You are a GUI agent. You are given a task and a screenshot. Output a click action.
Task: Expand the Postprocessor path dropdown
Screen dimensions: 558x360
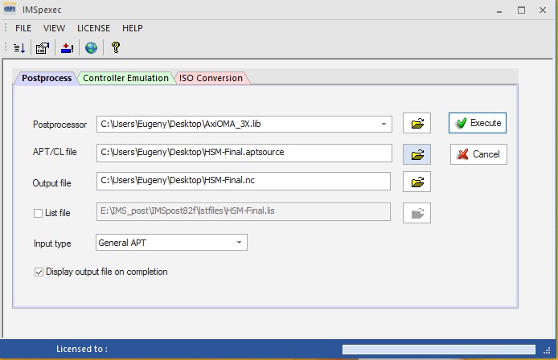pos(384,124)
